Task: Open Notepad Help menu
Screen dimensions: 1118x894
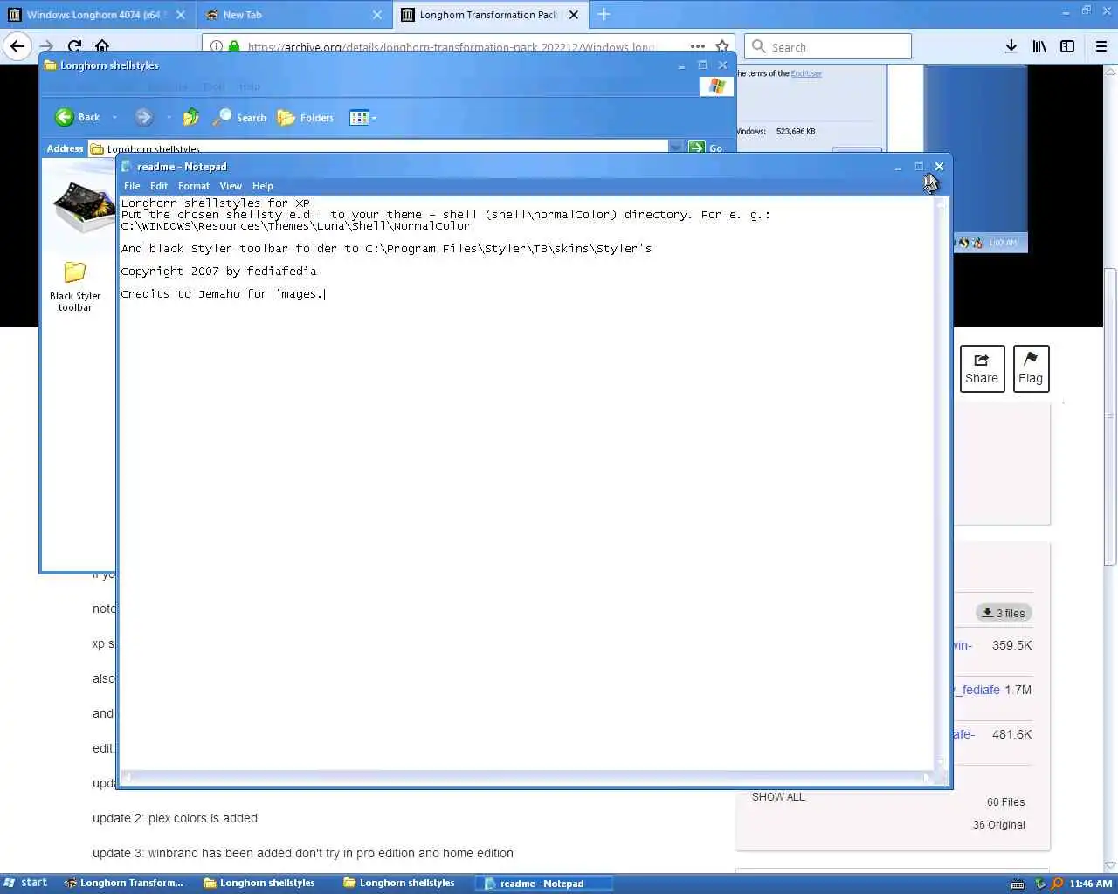Action: (263, 186)
